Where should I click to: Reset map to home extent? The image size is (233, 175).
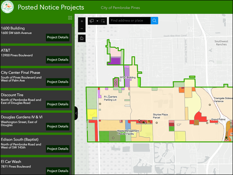[82, 38]
